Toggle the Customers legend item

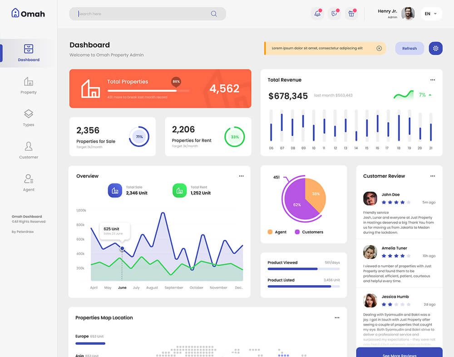point(309,232)
